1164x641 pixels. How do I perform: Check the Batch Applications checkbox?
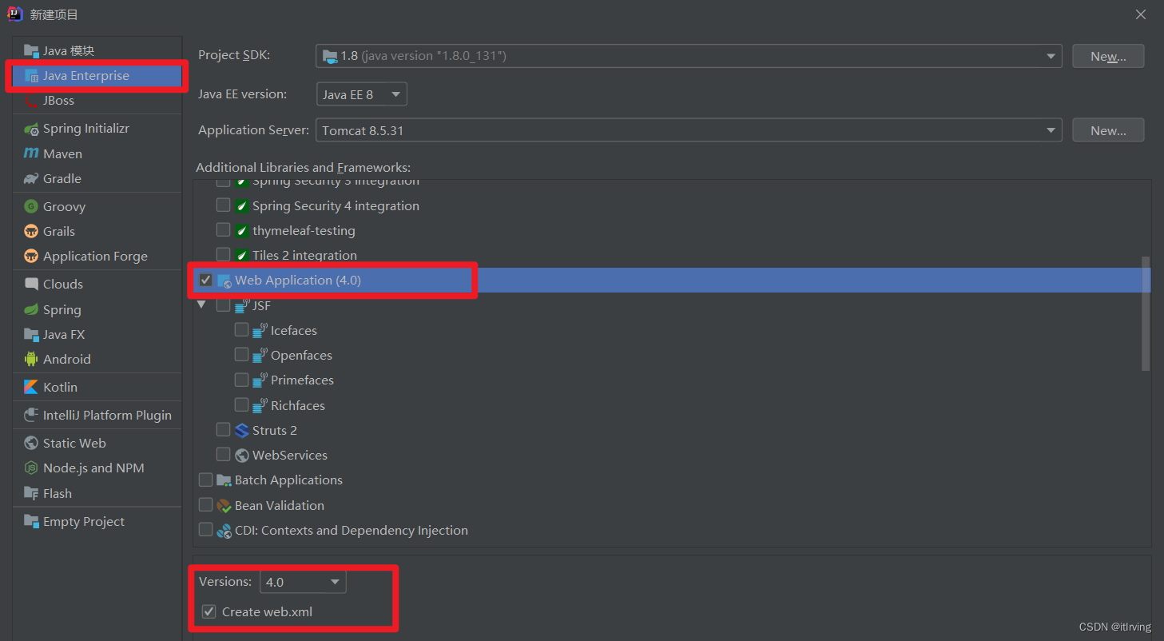pyautogui.click(x=205, y=480)
